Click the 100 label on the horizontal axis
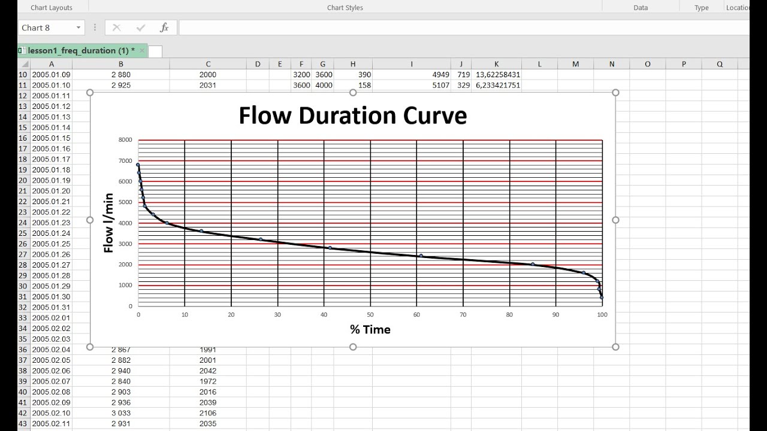Viewport: 767px width, 431px height. pyautogui.click(x=602, y=314)
